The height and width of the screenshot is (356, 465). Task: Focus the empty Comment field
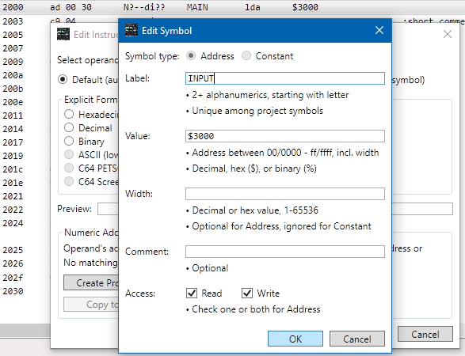(285, 252)
